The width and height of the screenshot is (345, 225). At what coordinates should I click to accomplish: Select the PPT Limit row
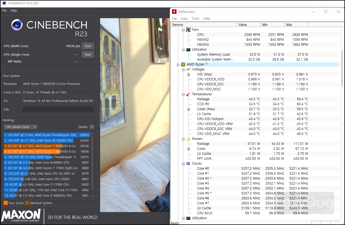255,159
